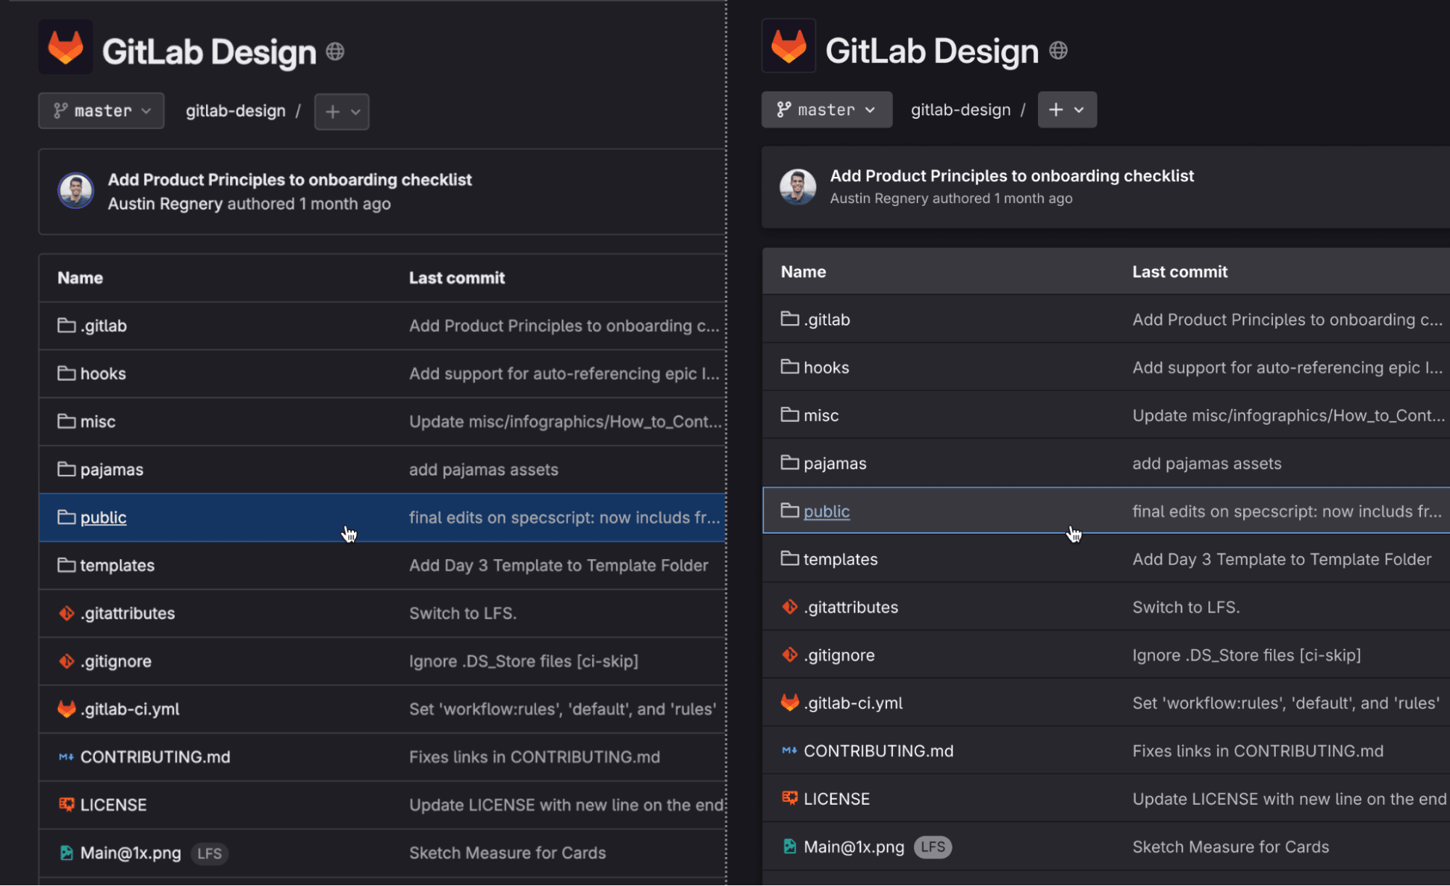The width and height of the screenshot is (1450, 886).
Task: Open the master branch selector in right panel
Action: tap(826, 109)
